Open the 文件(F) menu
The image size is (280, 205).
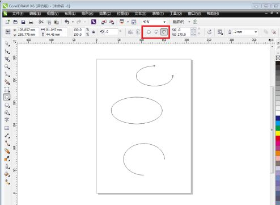point(18,14)
